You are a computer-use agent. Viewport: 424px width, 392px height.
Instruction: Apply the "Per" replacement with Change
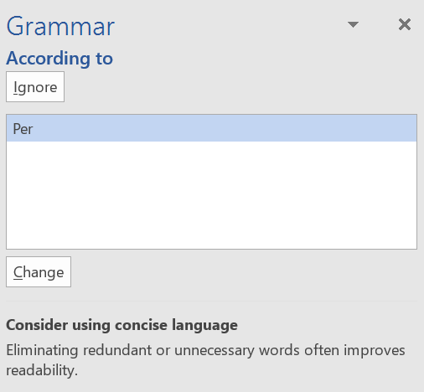(39, 272)
